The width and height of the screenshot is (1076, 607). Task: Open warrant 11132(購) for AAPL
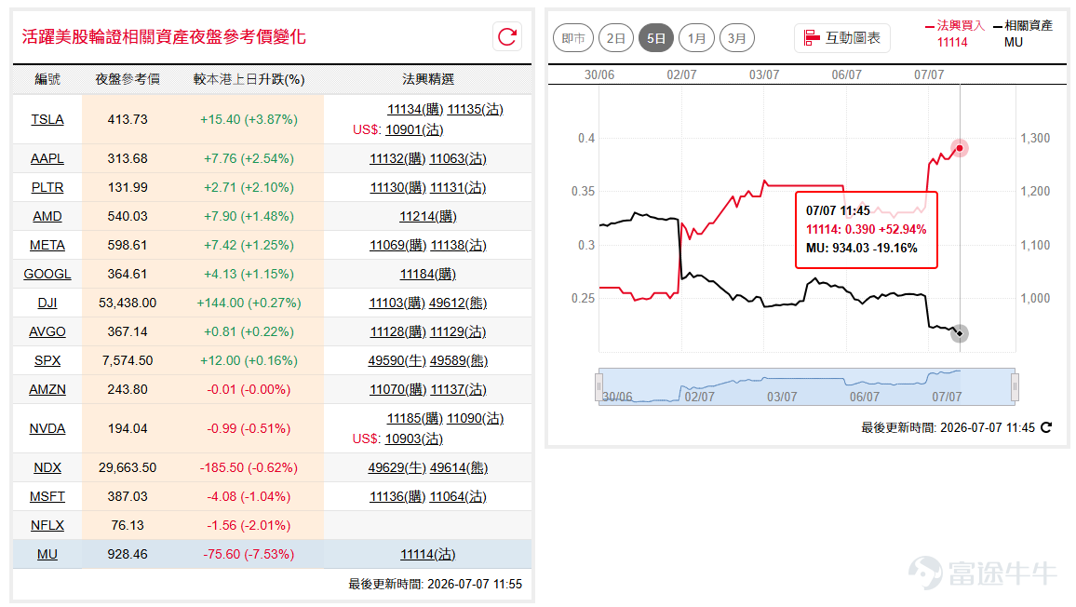(397, 158)
